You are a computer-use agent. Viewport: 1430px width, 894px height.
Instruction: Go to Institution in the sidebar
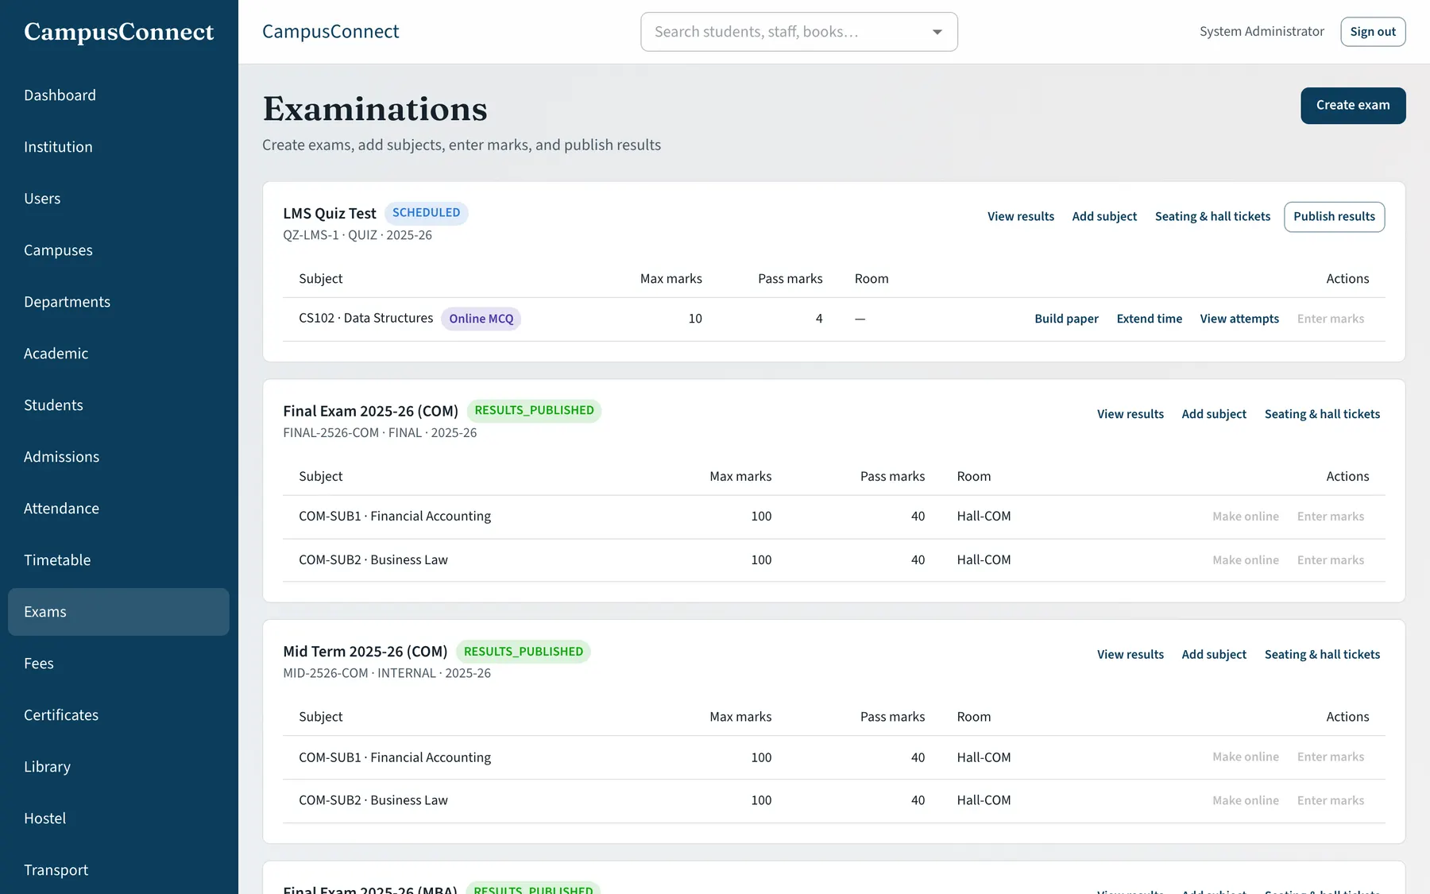pyautogui.click(x=118, y=147)
